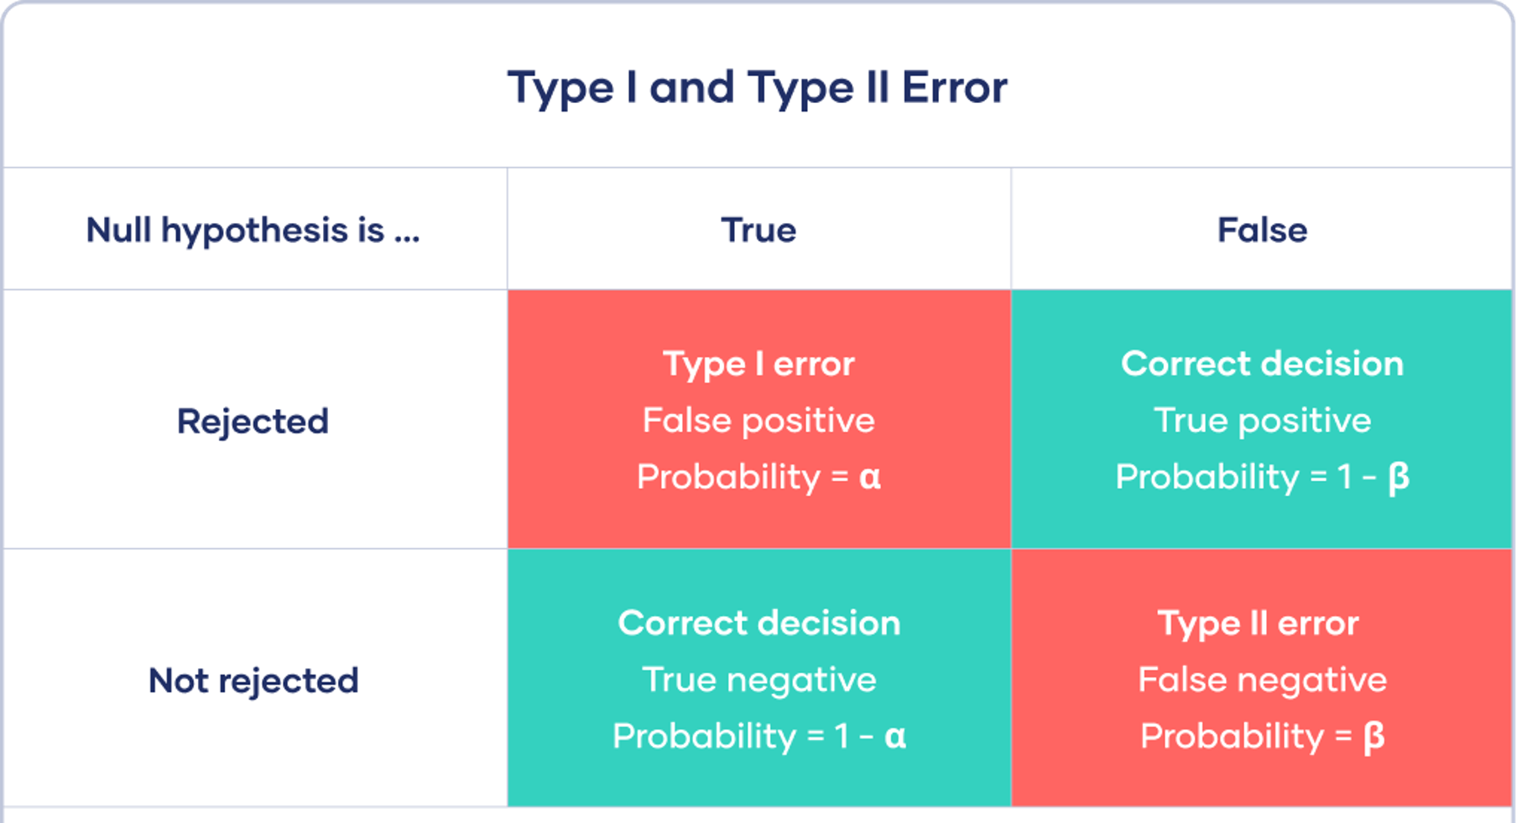Screen dimensions: 1517x823
Task: Click the 'True' column header
Action: click(x=758, y=230)
